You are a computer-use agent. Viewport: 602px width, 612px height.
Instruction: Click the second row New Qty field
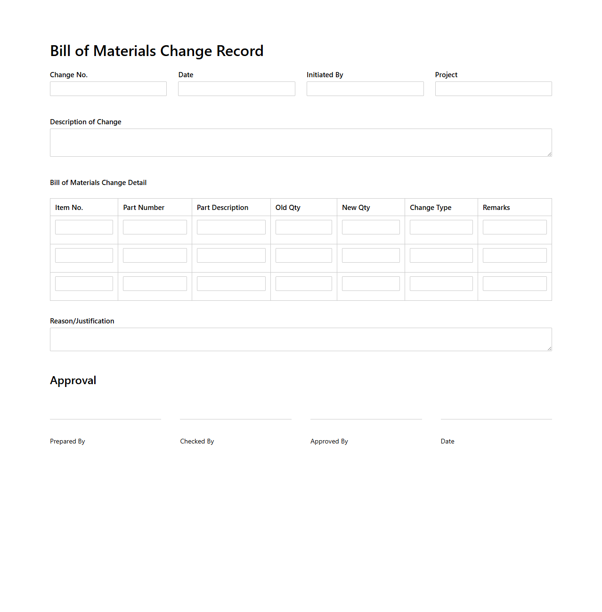(x=370, y=255)
